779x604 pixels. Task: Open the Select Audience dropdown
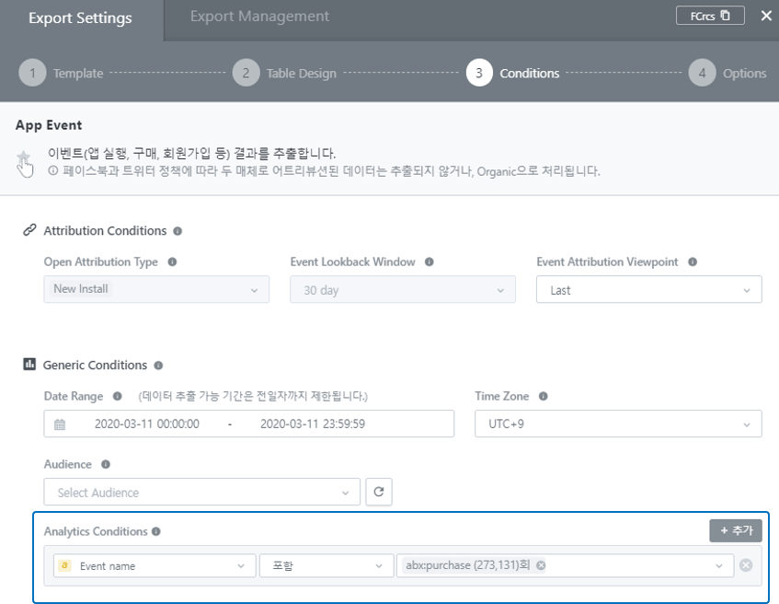click(201, 492)
